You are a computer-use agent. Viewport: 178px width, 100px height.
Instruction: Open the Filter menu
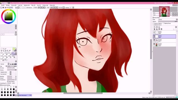(33, 5)
